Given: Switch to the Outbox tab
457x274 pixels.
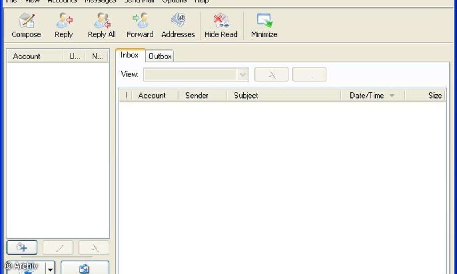Looking at the screenshot, I should (x=160, y=56).
